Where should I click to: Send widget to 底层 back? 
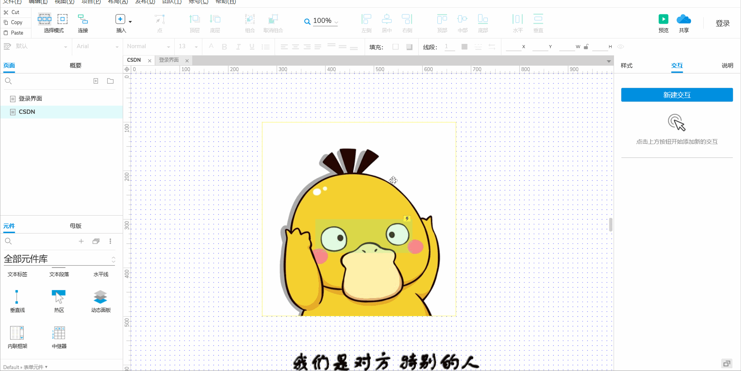coord(215,23)
